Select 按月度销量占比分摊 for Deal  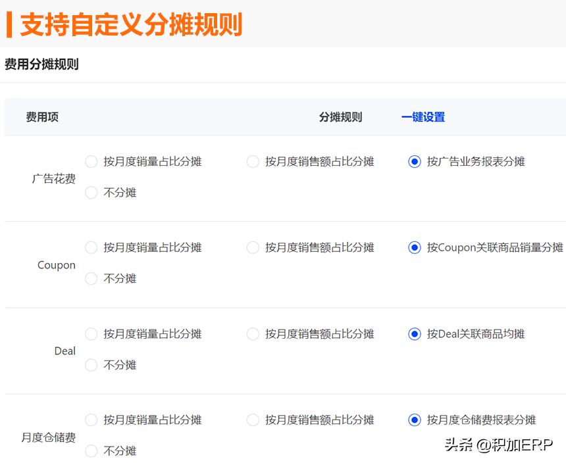click(91, 333)
